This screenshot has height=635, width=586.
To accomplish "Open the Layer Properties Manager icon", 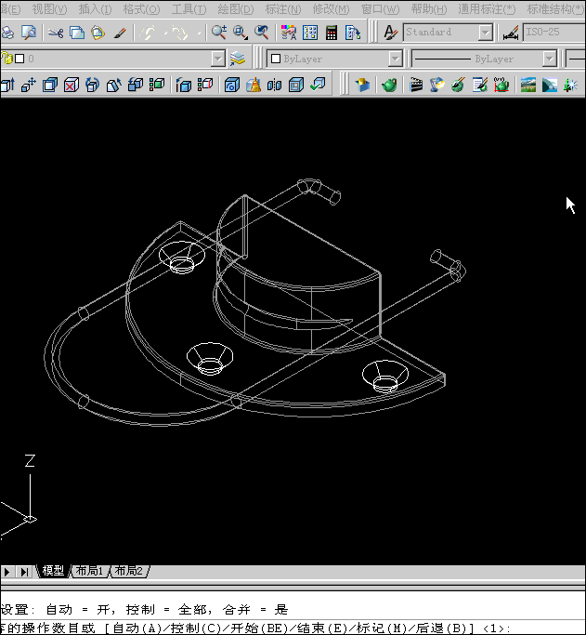I will 239,59.
